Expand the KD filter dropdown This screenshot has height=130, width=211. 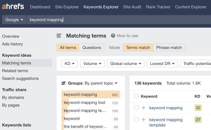[69, 64]
